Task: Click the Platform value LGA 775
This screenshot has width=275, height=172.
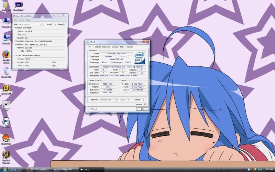Action: click(x=45, y=48)
